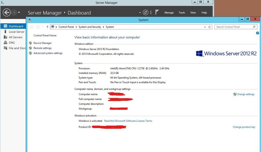Maximize the System window
Image resolution: width=261 pixels, height=152 pixels.
[x=248, y=19]
